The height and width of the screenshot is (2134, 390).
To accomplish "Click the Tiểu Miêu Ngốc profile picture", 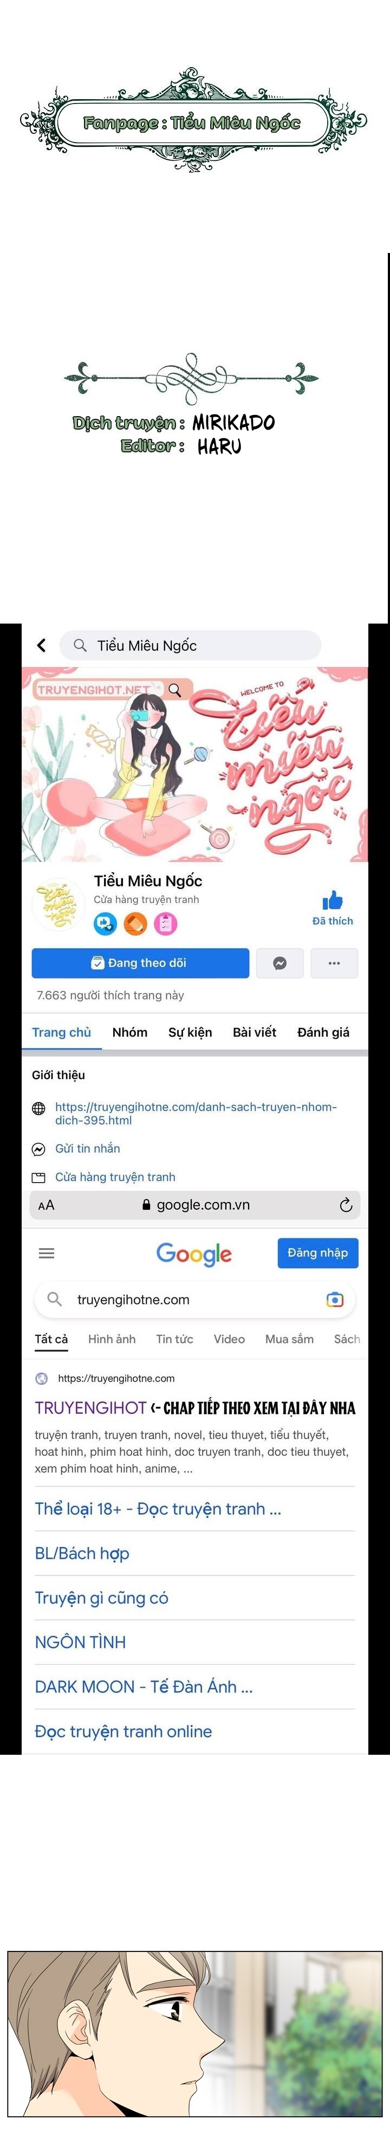I will pos(58,905).
